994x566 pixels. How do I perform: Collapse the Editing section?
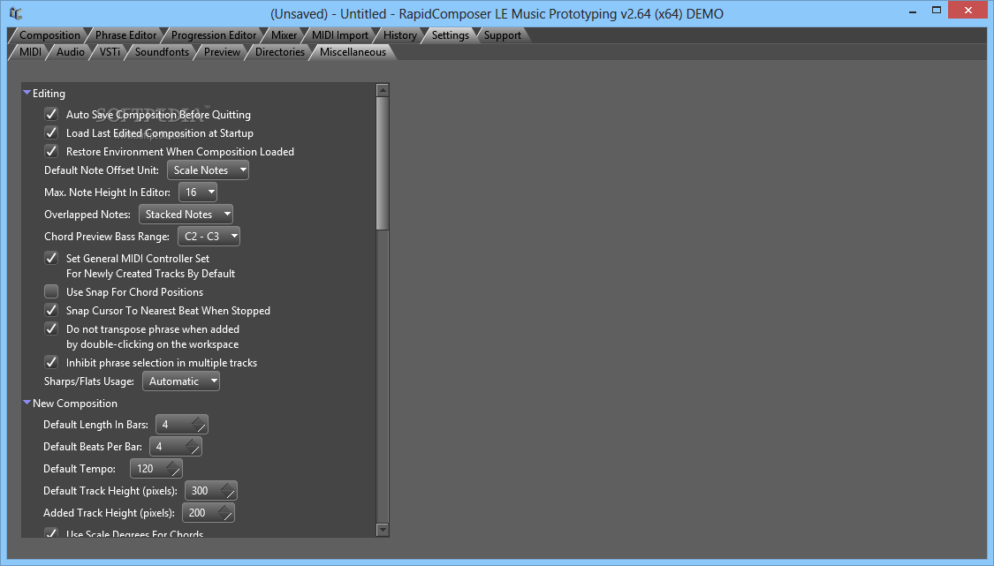[27, 93]
